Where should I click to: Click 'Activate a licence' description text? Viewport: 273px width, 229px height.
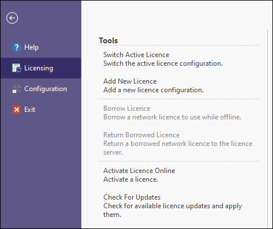click(x=130, y=179)
